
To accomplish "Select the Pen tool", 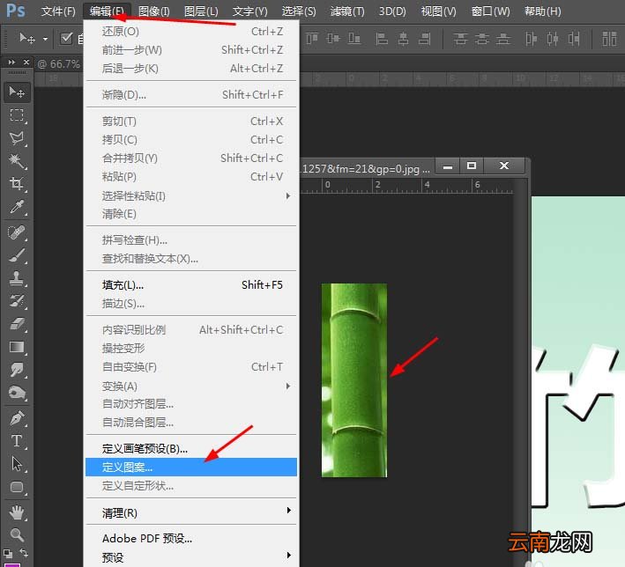I will [17, 418].
